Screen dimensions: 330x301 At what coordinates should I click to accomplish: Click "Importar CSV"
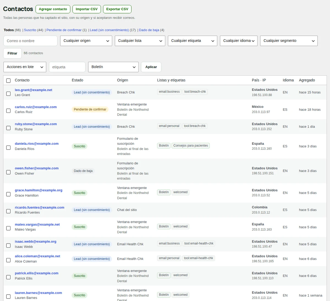pos(87,9)
